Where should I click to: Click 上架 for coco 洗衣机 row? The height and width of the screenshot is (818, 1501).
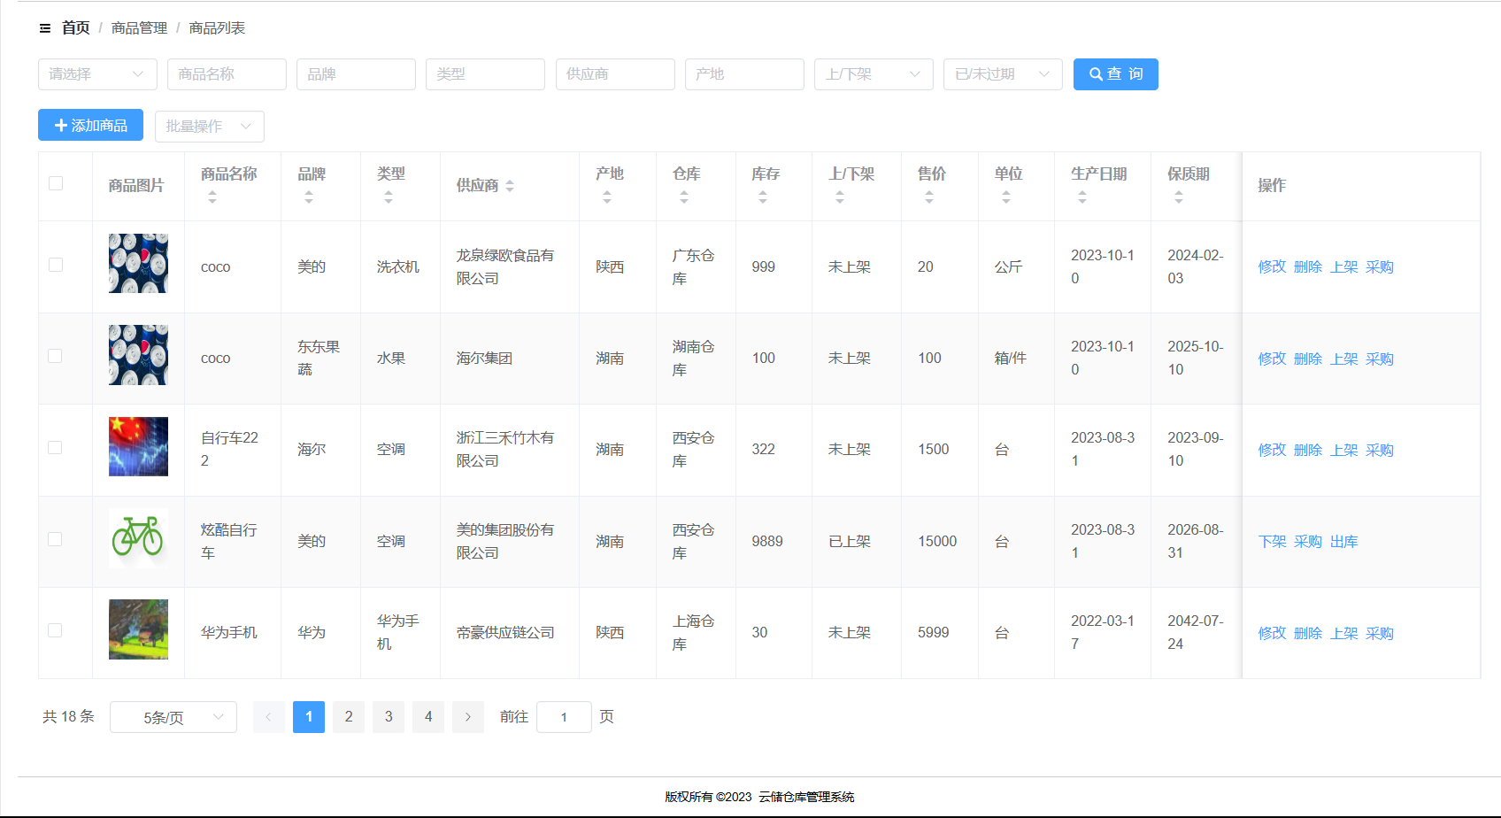1343,267
